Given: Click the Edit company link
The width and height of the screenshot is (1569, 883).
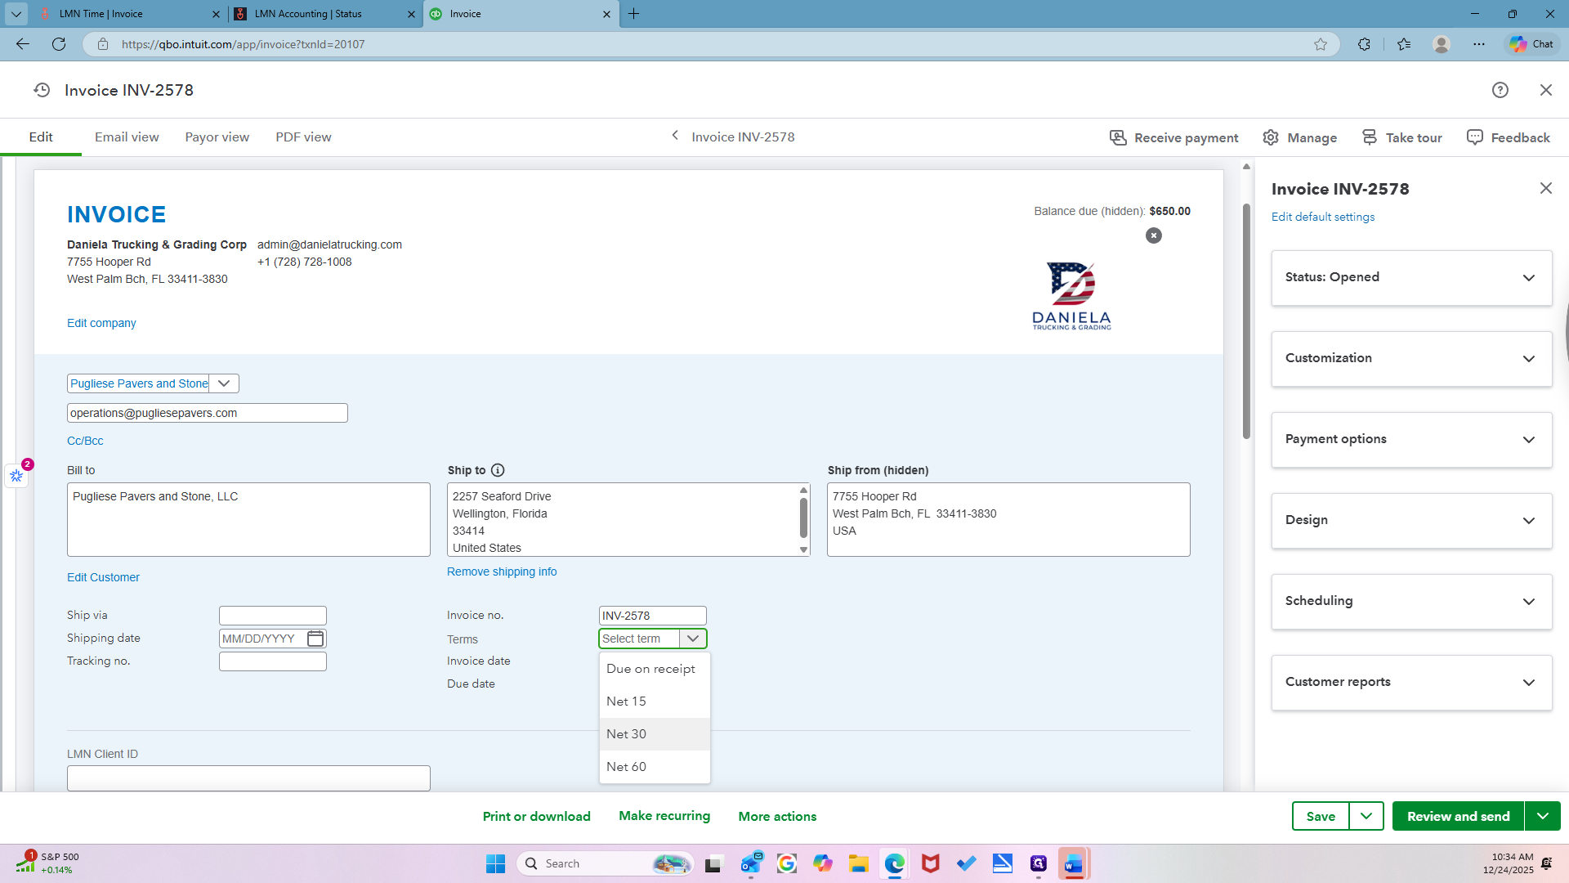Looking at the screenshot, I should [x=101, y=323].
